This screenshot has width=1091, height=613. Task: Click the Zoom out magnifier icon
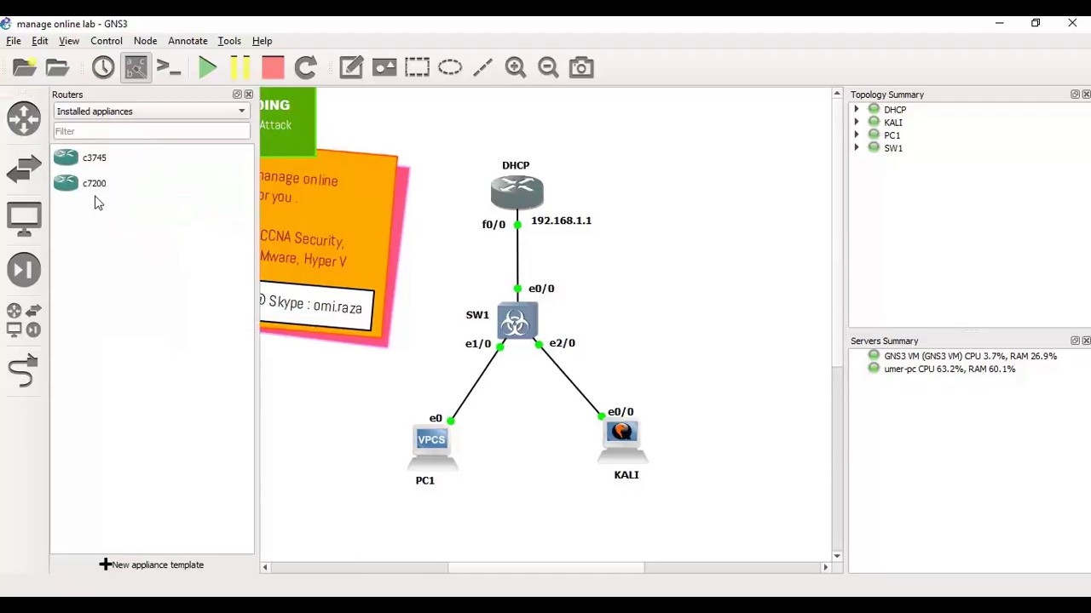click(x=548, y=67)
